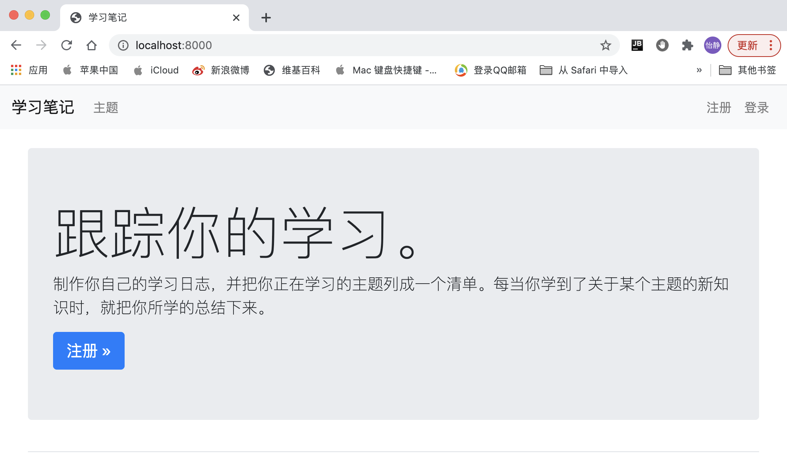Open a new tab with plus button
787x469 pixels.
[266, 18]
